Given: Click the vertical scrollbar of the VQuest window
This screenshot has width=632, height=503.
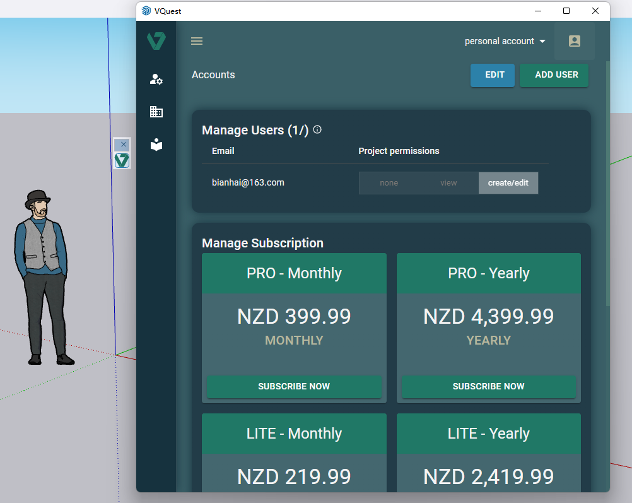Looking at the screenshot, I should 607,183.
